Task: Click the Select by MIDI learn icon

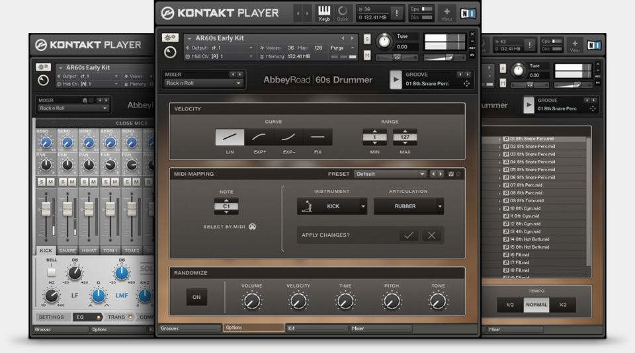Action: pos(252,227)
